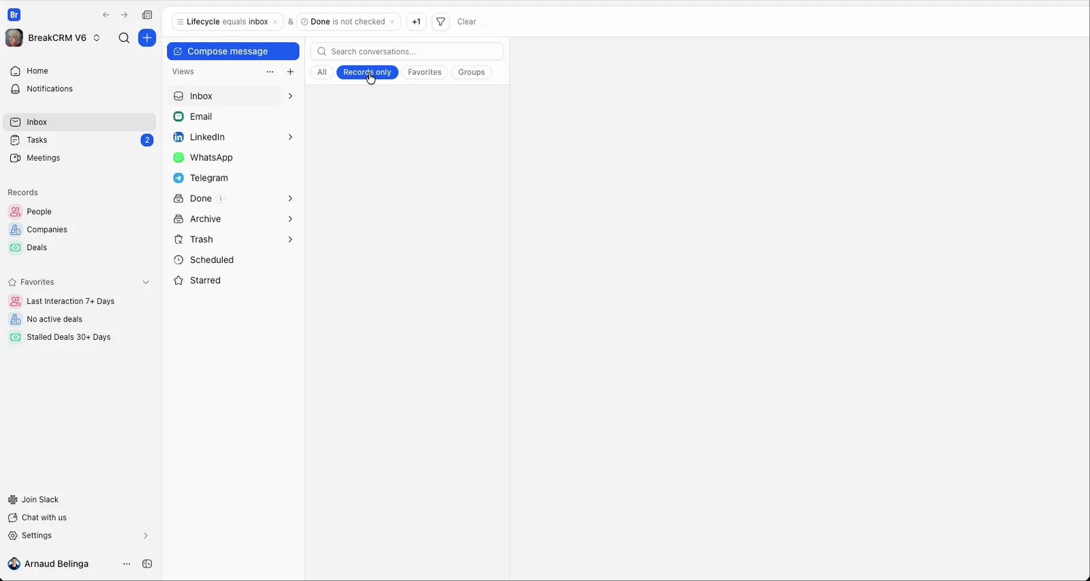This screenshot has width=1090, height=581.
Task: Show the +1 additional filter
Action: coord(416,22)
